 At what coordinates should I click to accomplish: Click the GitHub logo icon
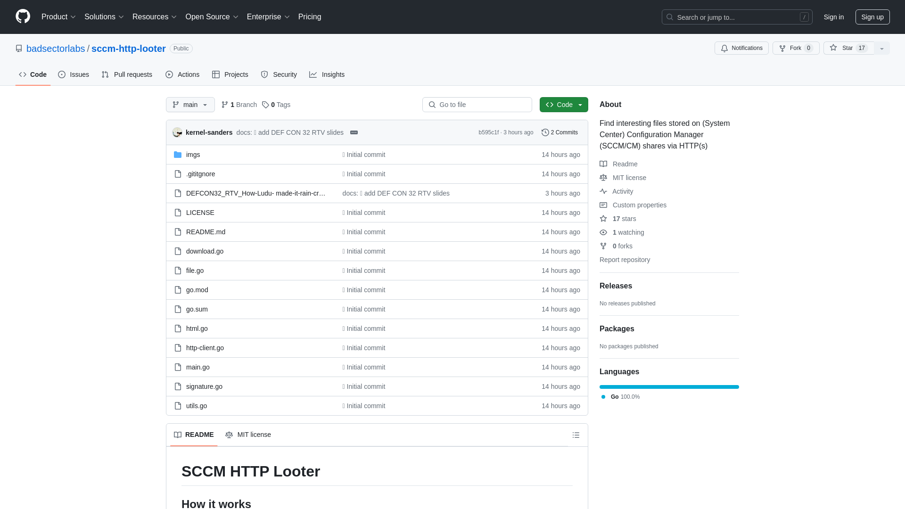click(23, 16)
